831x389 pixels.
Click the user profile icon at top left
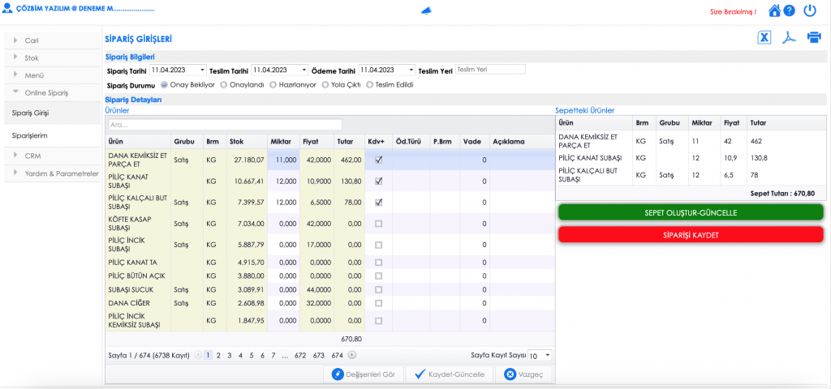coord(8,7)
